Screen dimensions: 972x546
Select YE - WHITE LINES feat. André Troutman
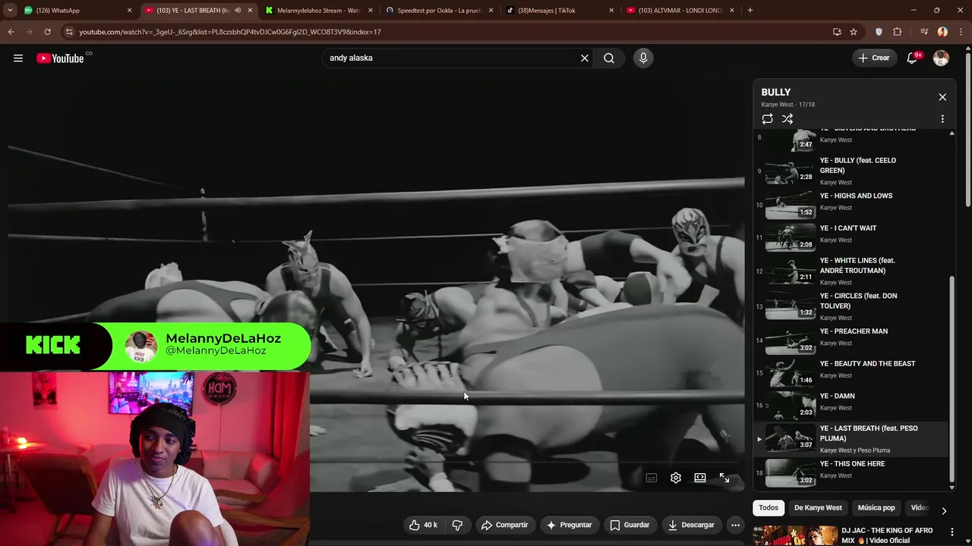tap(850, 271)
